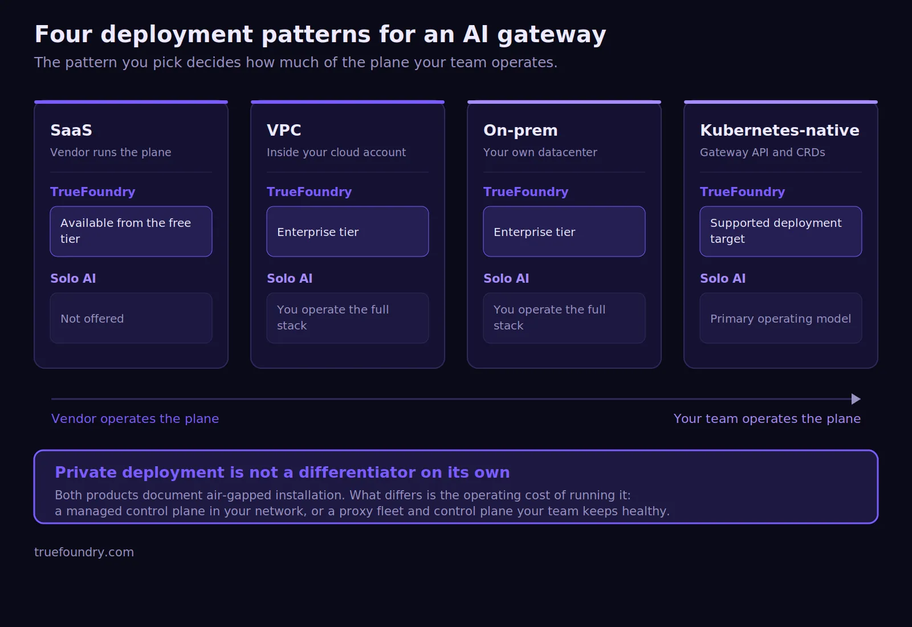
Task: Select the 'Primary operating model' box
Action: tap(781, 318)
